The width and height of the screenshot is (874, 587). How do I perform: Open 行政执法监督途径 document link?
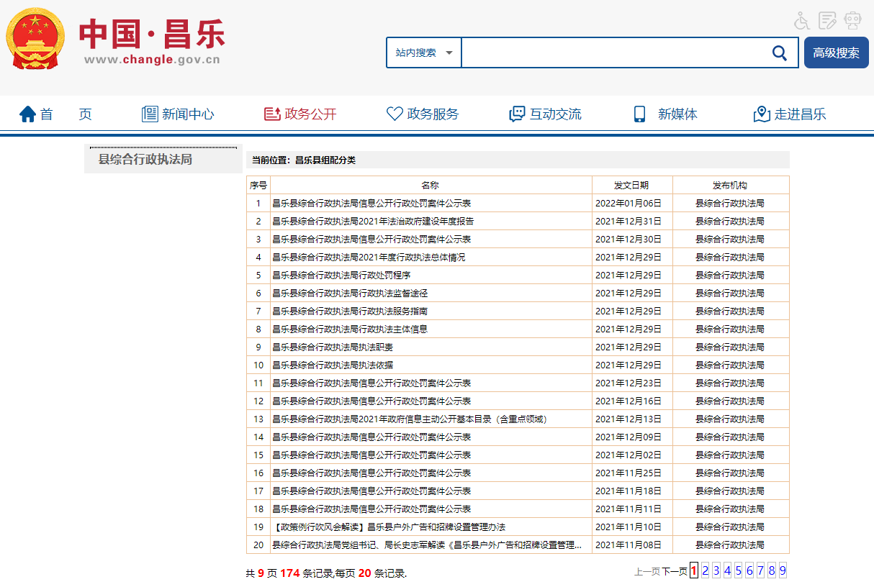click(x=350, y=293)
